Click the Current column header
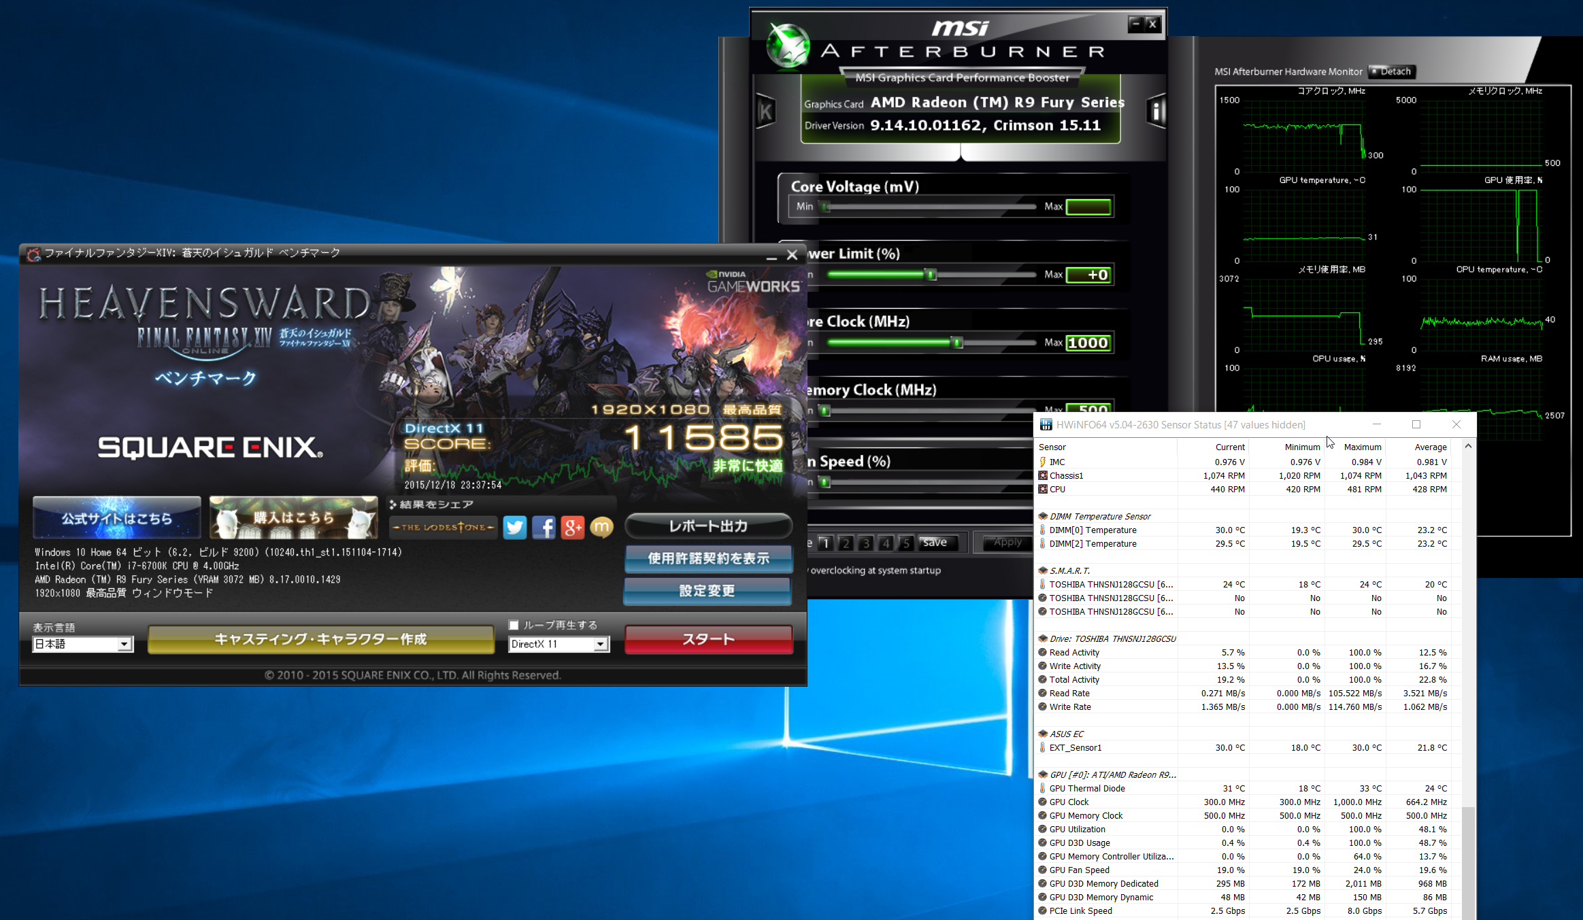Image resolution: width=1583 pixels, height=920 pixels. (x=1229, y=447)
